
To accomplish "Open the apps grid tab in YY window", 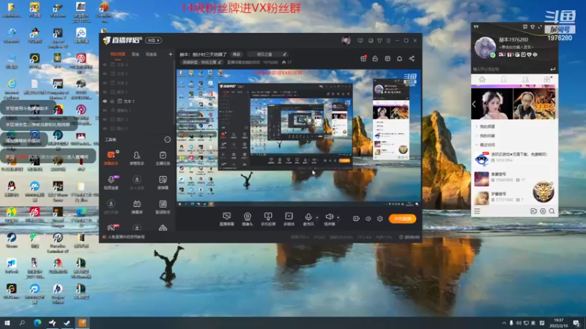I will (x=547, y=80).
